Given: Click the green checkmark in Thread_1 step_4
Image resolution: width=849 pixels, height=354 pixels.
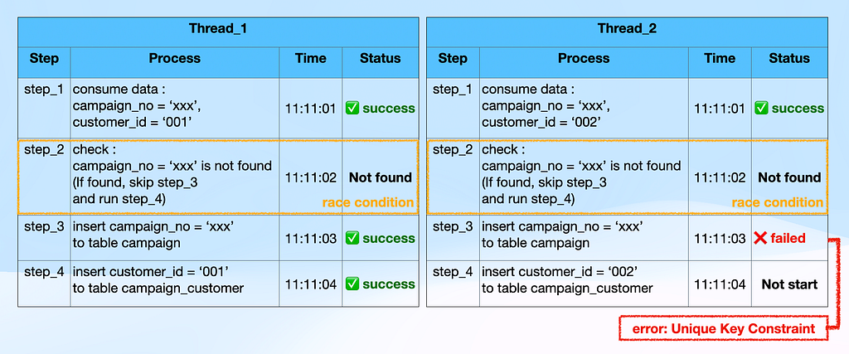Looking at the screenshot, I should [x=352, y=284].
